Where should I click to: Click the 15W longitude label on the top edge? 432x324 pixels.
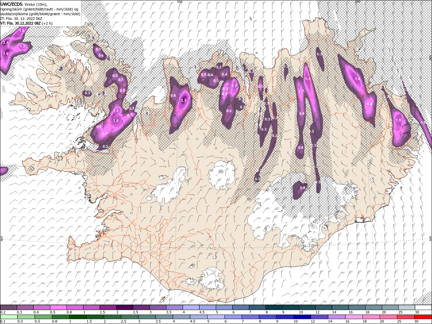coord(357,2)
